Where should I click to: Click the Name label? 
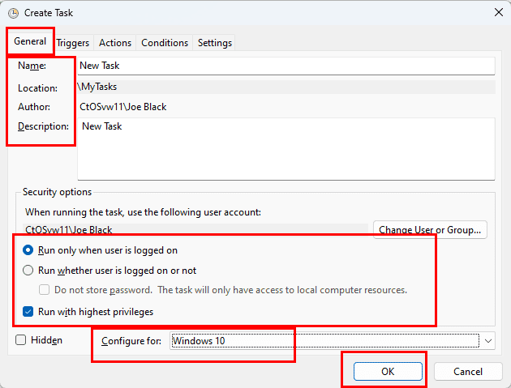click(x=32, y=66)
